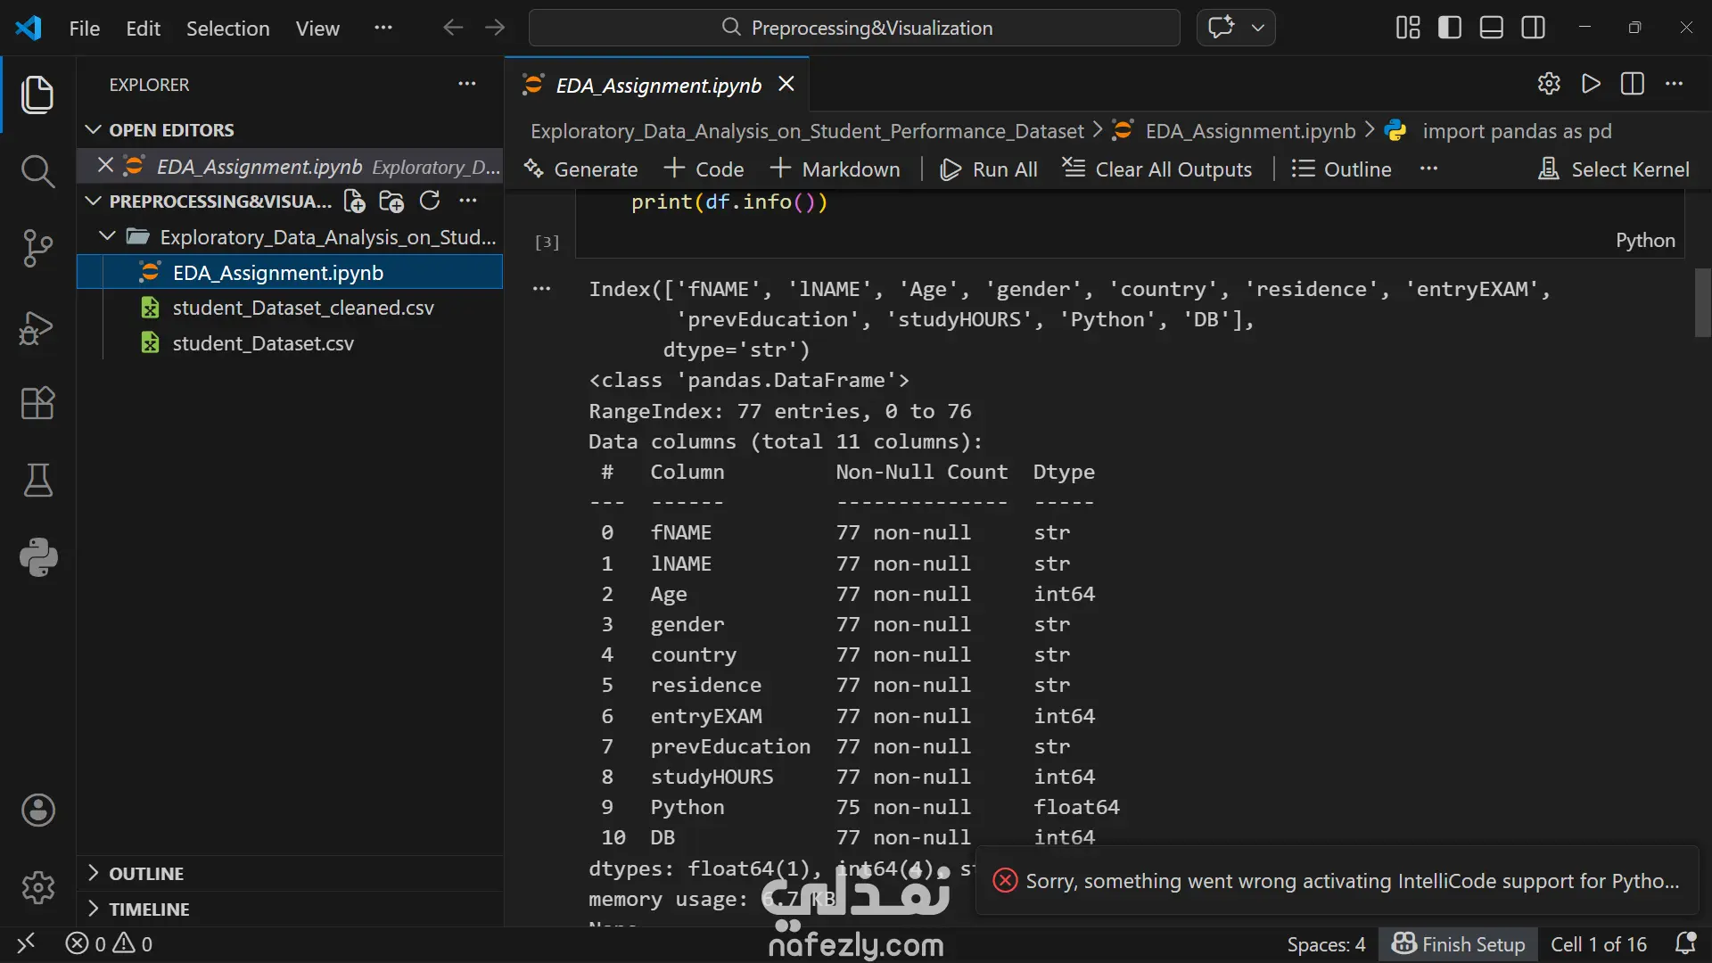Open the Python sidebar icon
This screenshot has width=1712, height=963.
point(37,557)
